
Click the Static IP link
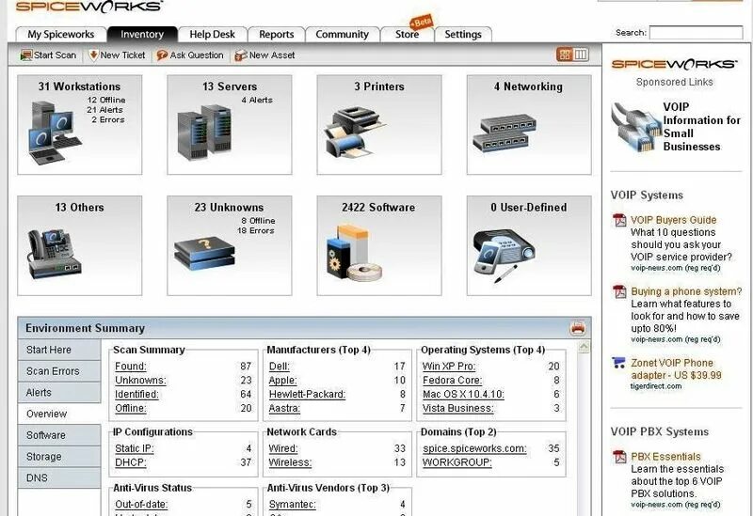point(134,448)
